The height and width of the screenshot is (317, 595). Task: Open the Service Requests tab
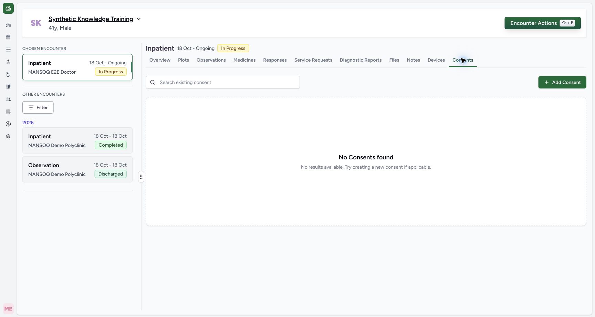[313, 60]
